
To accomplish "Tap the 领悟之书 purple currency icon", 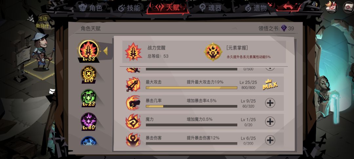I will pyautogui.click(x=284, y=28).
